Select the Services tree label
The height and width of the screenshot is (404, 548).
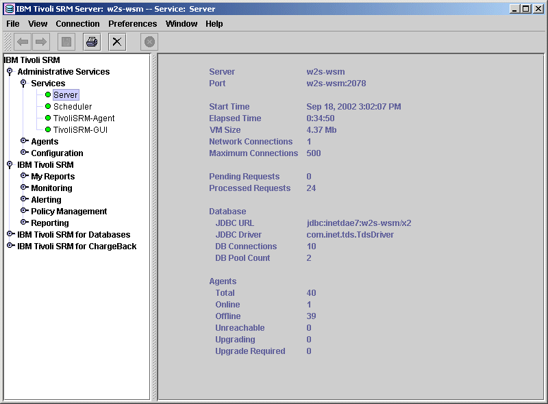[48, 83]
